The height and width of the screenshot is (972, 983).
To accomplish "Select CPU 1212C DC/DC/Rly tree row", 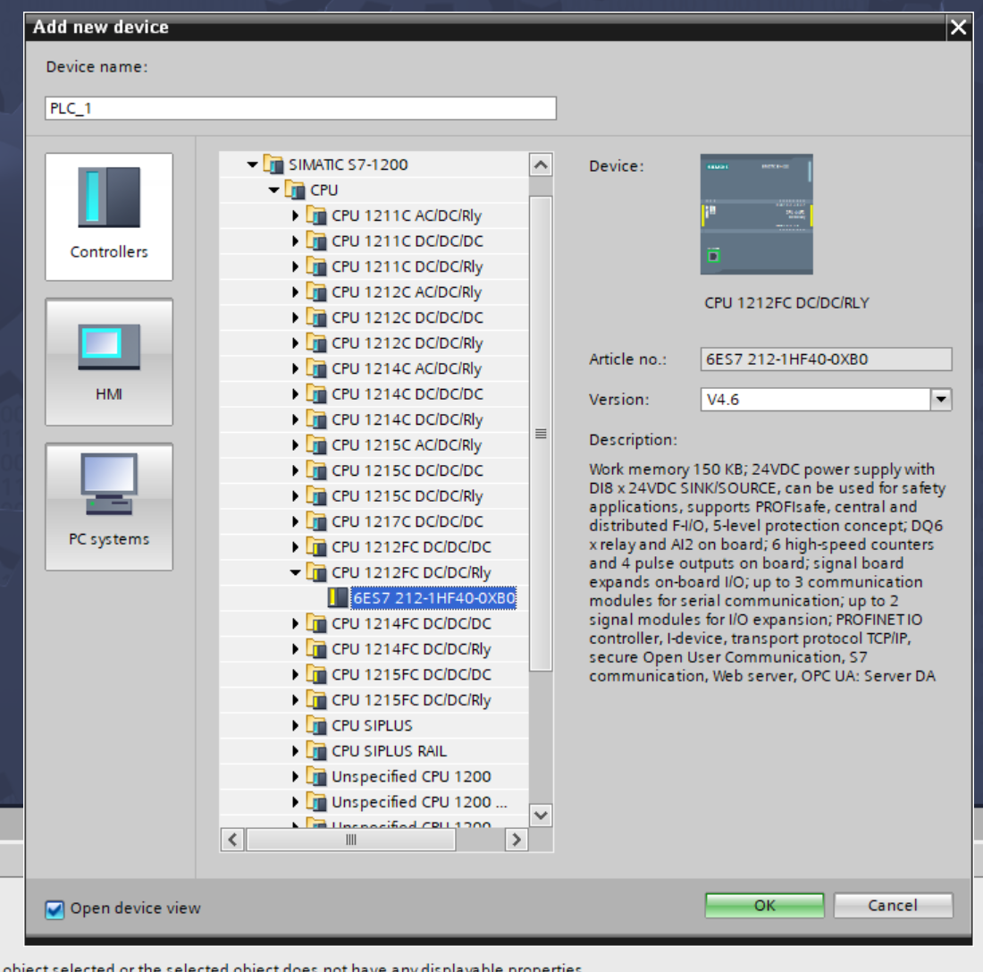I will pyautogui.click(x=374, y=343).
